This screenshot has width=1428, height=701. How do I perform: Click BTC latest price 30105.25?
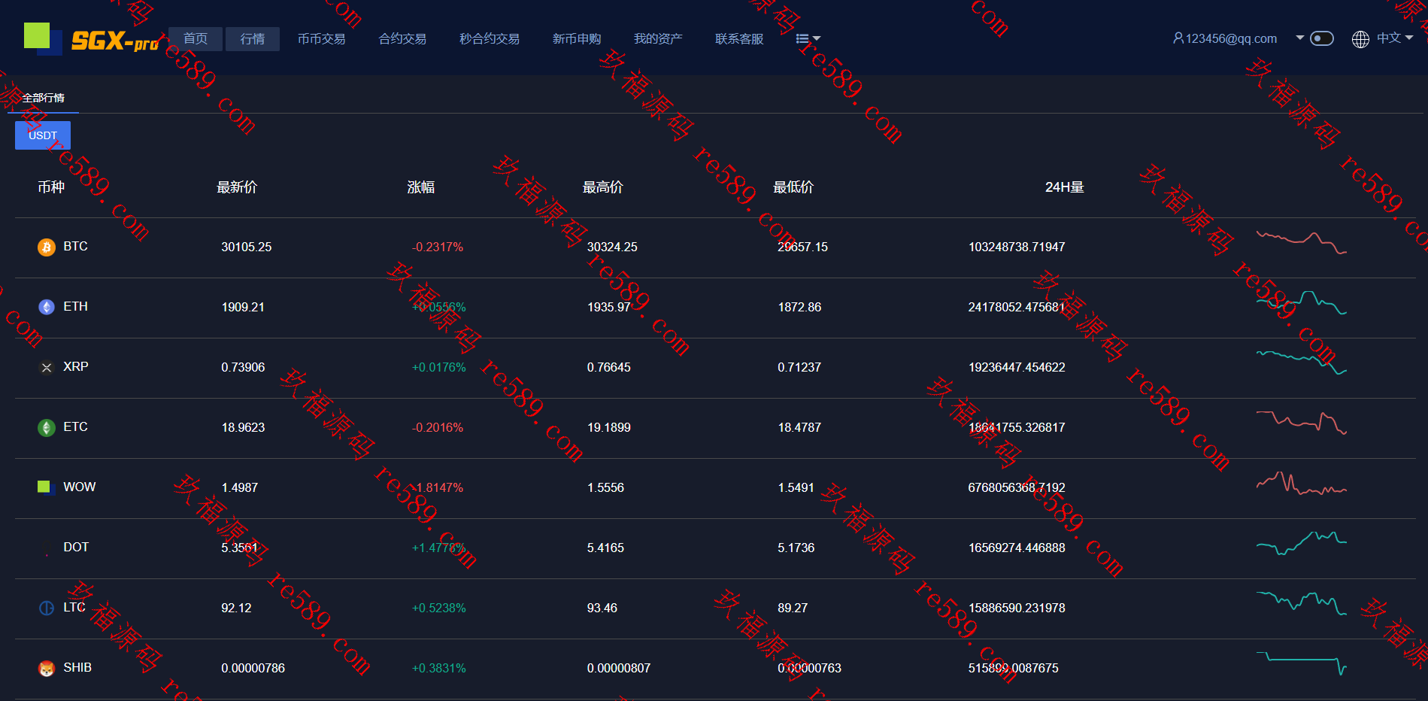click(x=247, y=247)
